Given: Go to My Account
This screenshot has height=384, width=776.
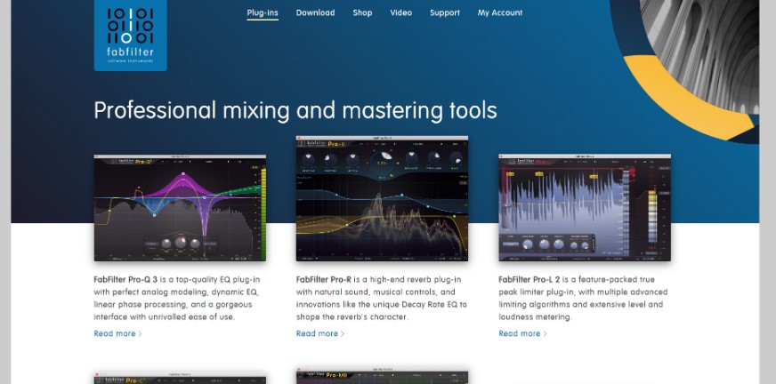Looking at the screenshot, I should coord(500,12).
